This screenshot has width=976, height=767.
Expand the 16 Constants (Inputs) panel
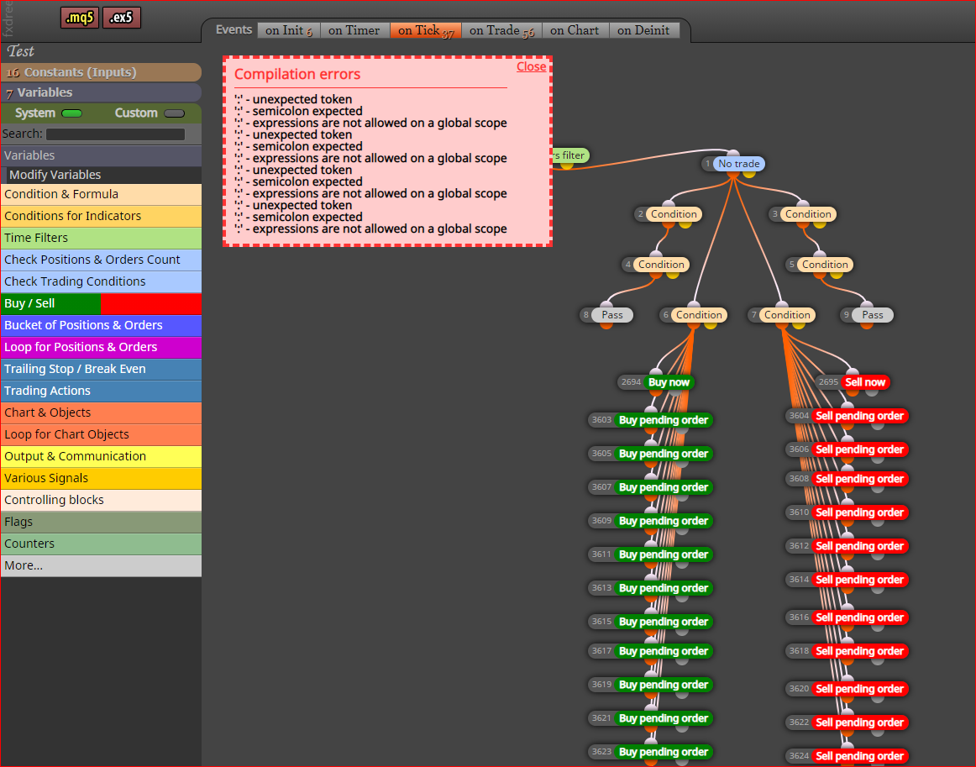[x=101, y=72]
